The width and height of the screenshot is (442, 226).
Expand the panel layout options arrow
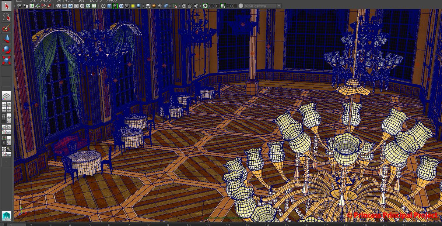7,162
